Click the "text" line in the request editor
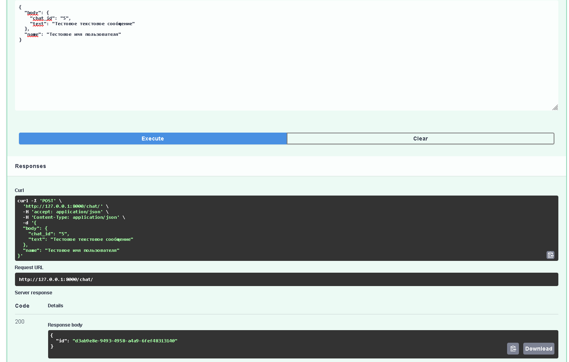Viewport: 569px width, 362px height. pyautogui.click(x=82, y=24)
